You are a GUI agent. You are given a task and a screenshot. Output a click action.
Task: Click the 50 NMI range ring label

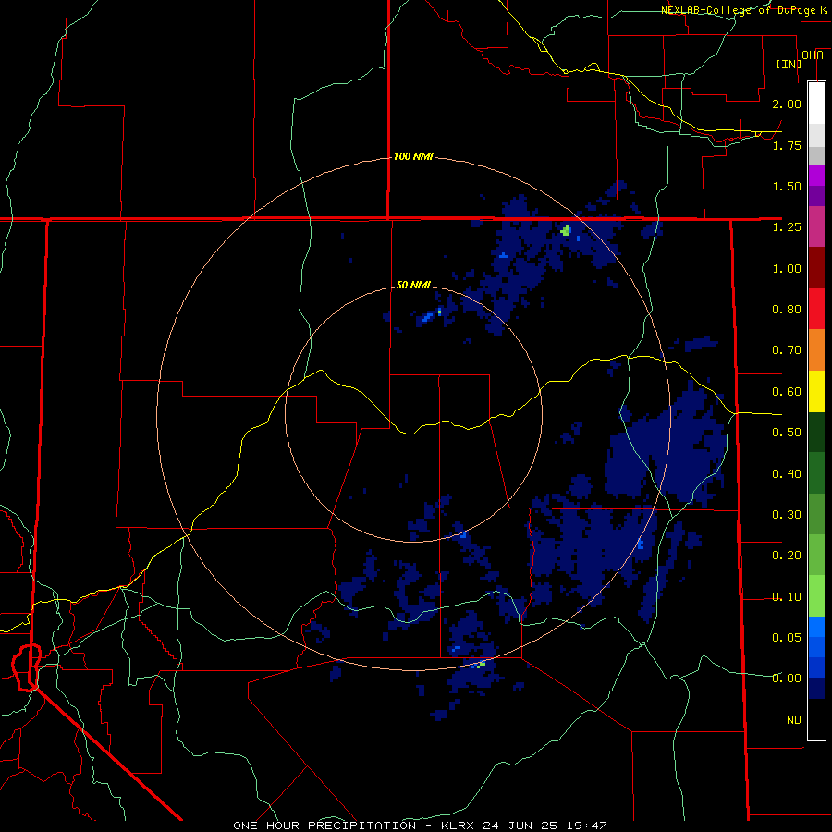click(413, 285)
